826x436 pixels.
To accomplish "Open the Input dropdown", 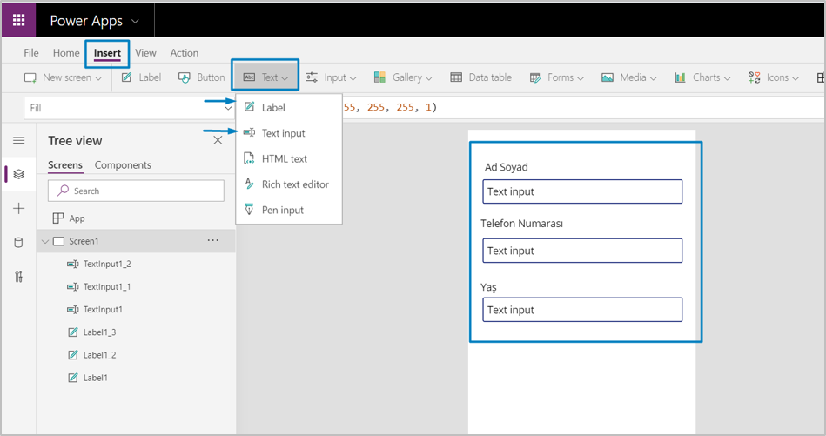I will [x=332, y=77].
